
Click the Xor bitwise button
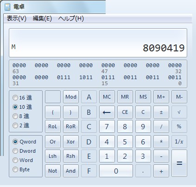pyautogui.click(x=71, y=142)
